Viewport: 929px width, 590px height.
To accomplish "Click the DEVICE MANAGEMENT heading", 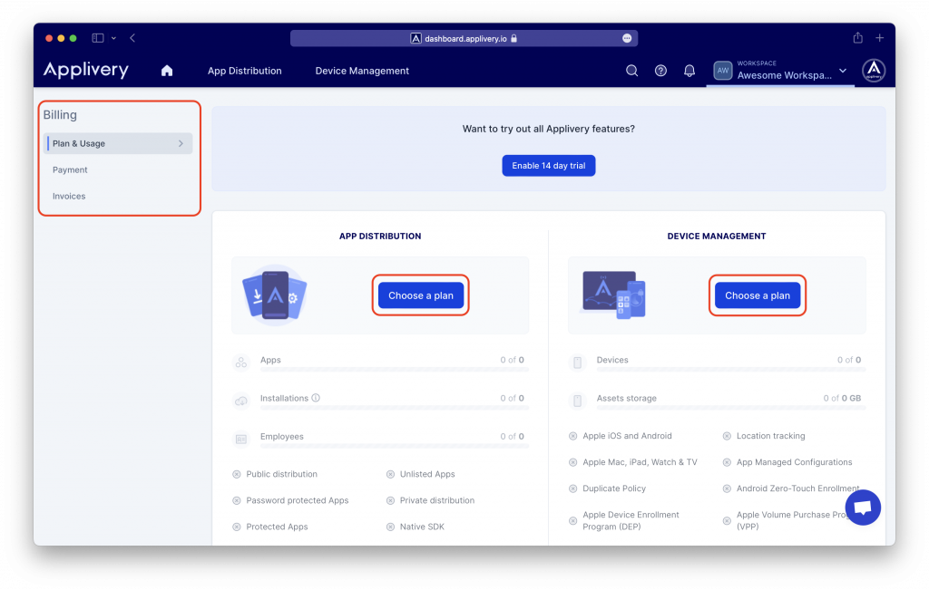I will pyautogui.click(x=717, y=237).
